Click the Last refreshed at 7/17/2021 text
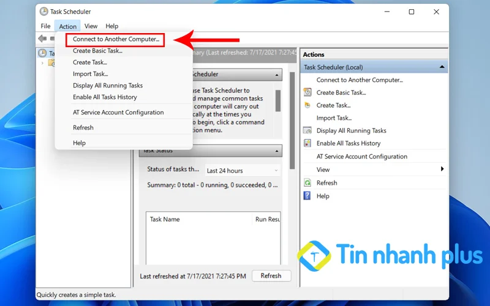490x306 pixels. coord(193,277)
